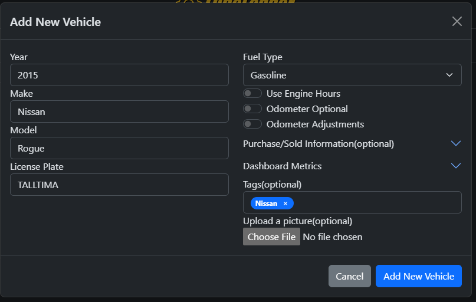Open the Fuel Type dropdown

[x=352, y=75]
